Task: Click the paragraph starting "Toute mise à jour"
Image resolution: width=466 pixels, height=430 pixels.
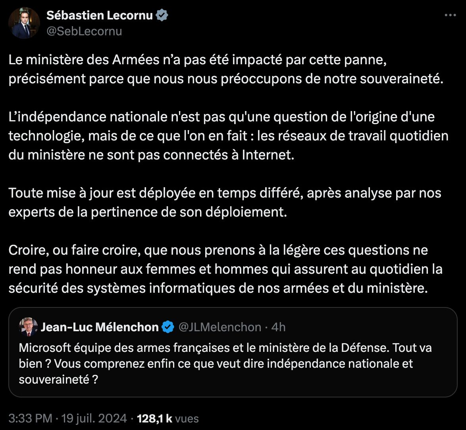Action: [222, 202]
